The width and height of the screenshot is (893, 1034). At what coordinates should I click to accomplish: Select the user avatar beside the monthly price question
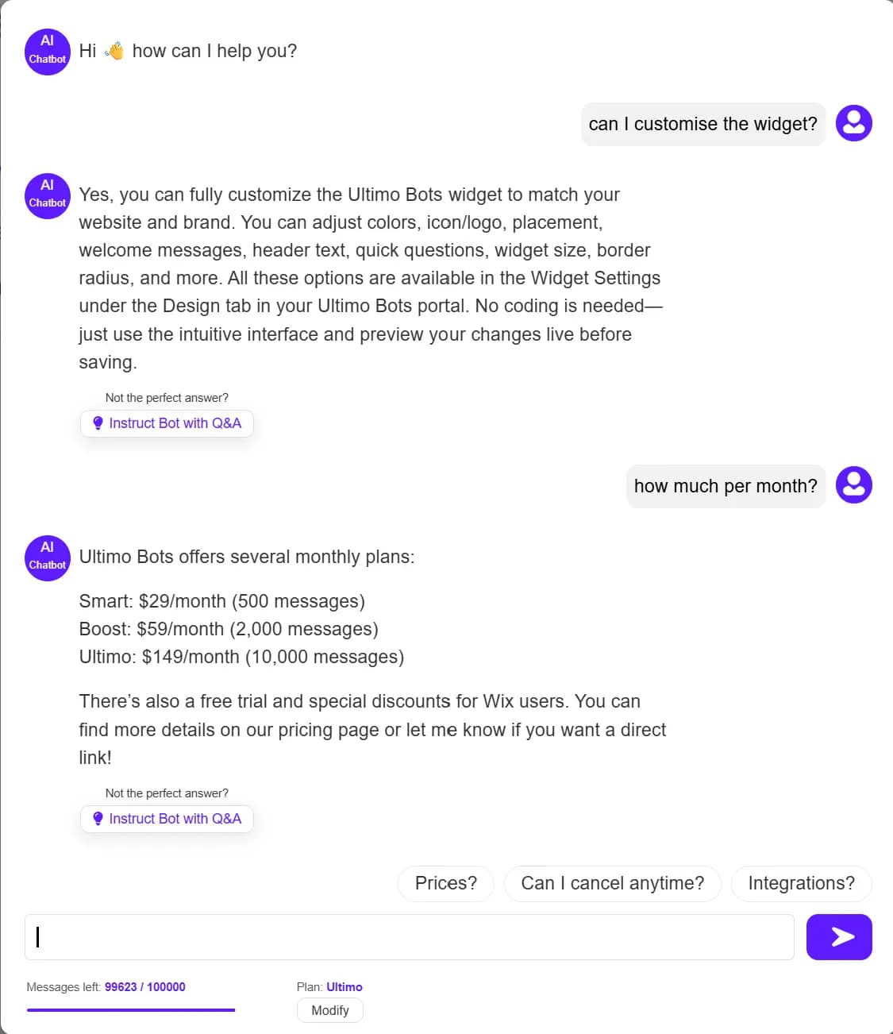(x=854, y=484)
